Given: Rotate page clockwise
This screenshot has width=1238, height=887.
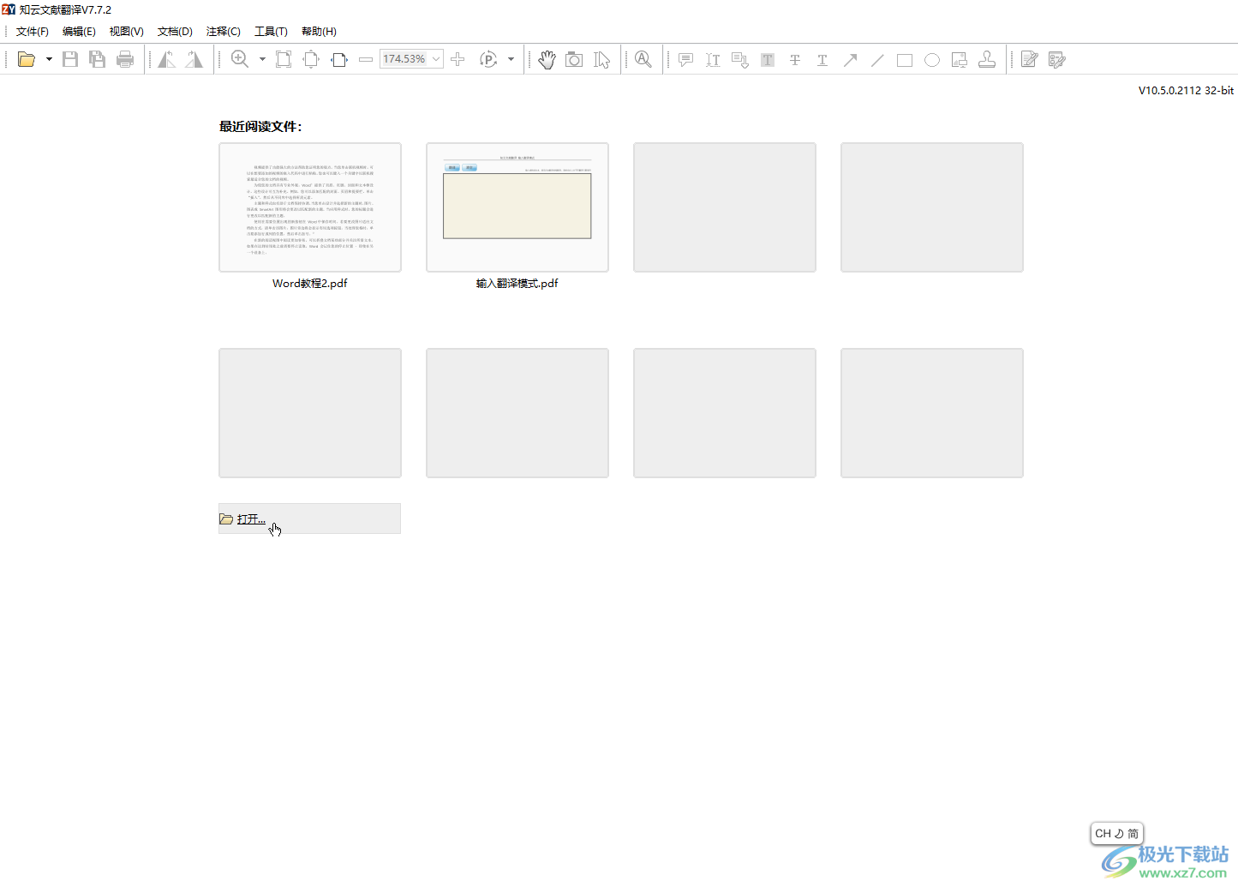Looking at the screenshot, I should coord(194,59).
